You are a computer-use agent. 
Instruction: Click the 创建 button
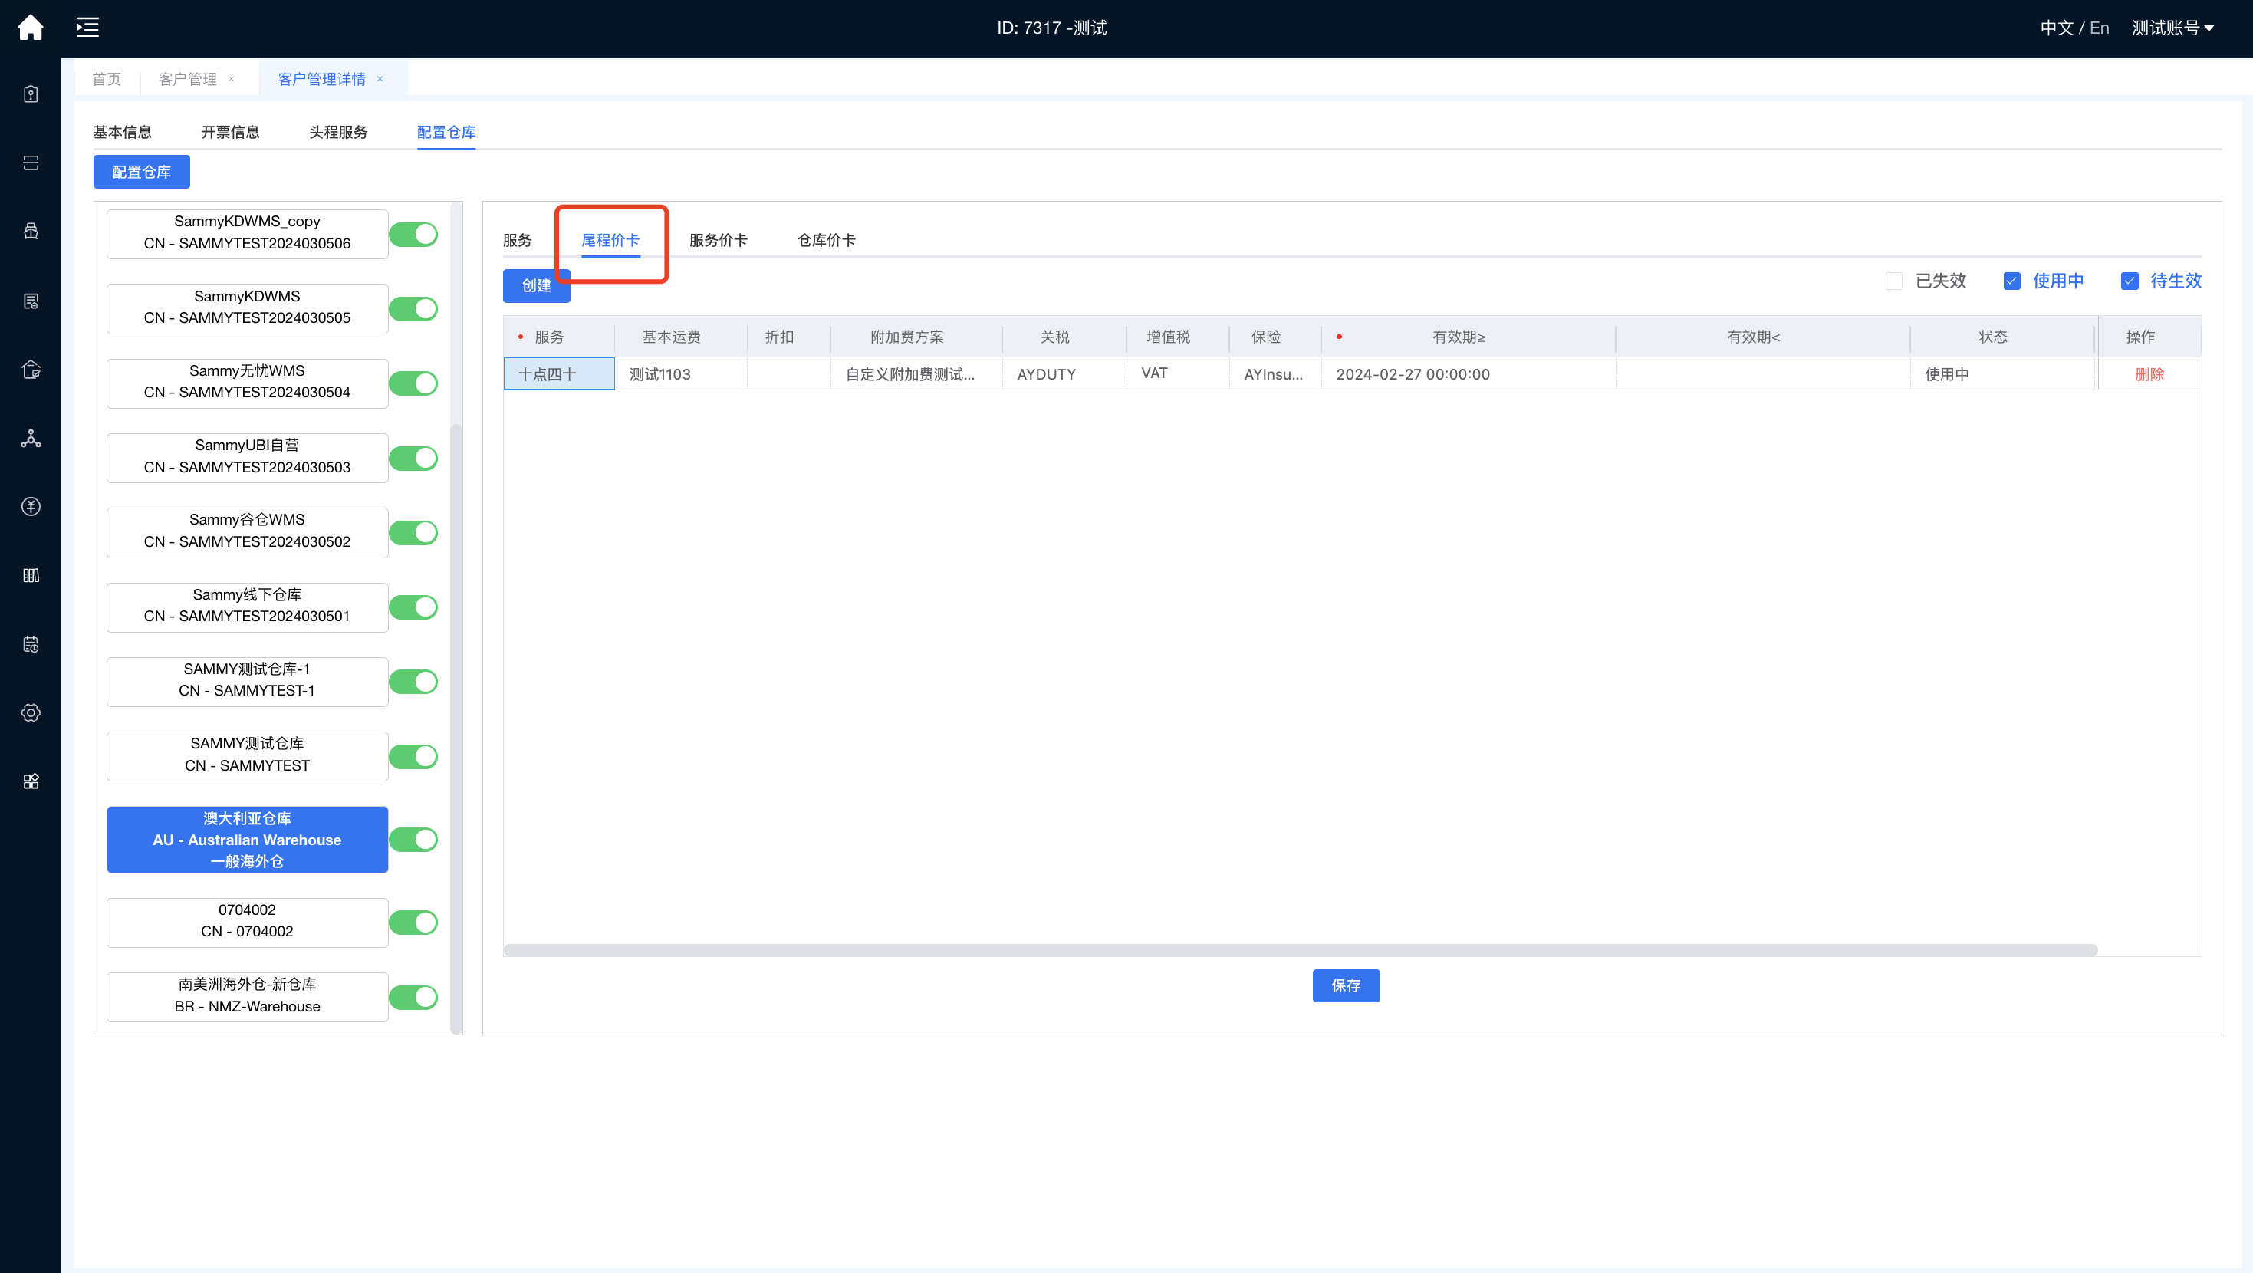(x=536, y=285)
